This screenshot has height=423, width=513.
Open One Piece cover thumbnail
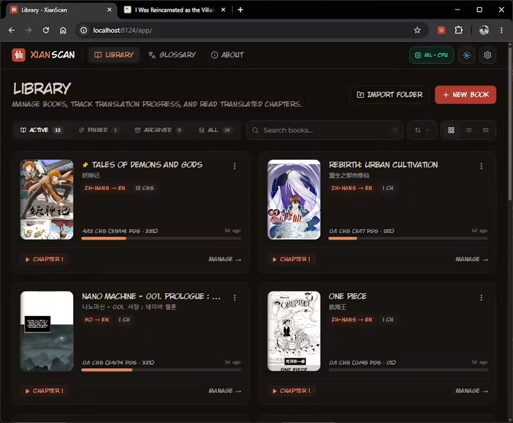pyautogui.click(x=294, y=331)
